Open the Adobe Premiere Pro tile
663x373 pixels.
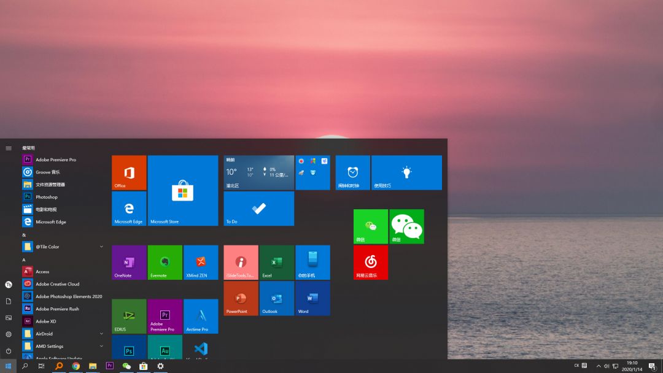165,317
